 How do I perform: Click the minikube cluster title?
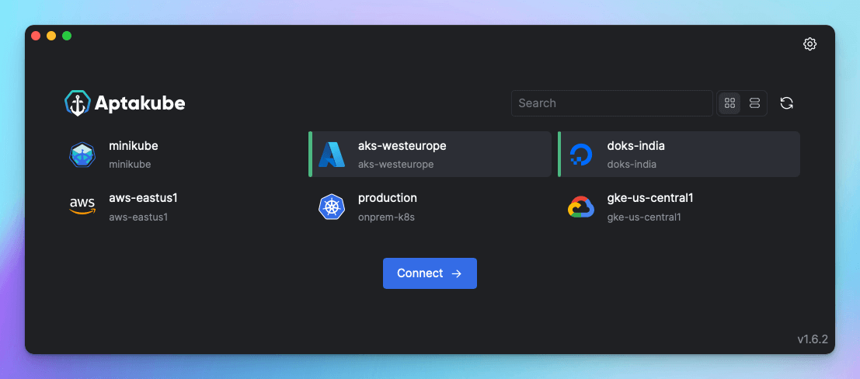[134, 146]
